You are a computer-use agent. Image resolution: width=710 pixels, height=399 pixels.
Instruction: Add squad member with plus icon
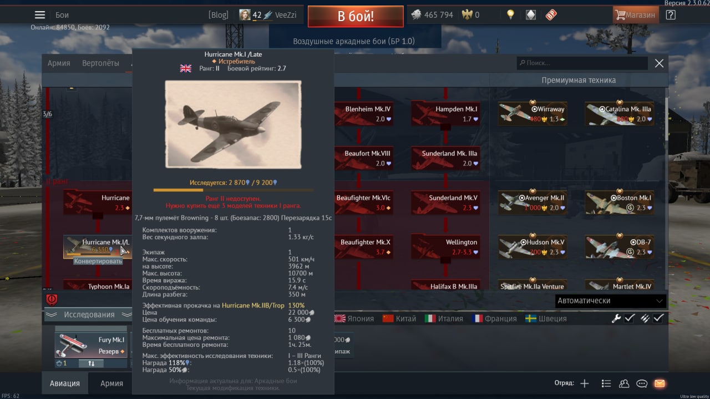pos(585,383)
